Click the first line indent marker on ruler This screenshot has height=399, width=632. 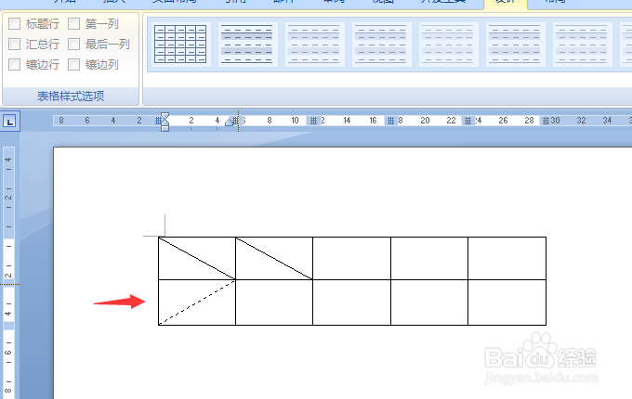click(x=165, y=116)
